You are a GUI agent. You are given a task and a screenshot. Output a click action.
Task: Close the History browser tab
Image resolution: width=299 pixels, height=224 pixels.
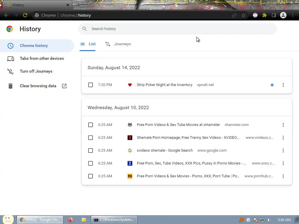pyautogui.click(x=68, y=5)
